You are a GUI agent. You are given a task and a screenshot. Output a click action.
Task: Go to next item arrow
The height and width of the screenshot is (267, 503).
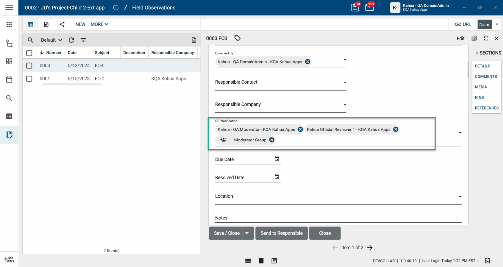[x=370, y=248]
